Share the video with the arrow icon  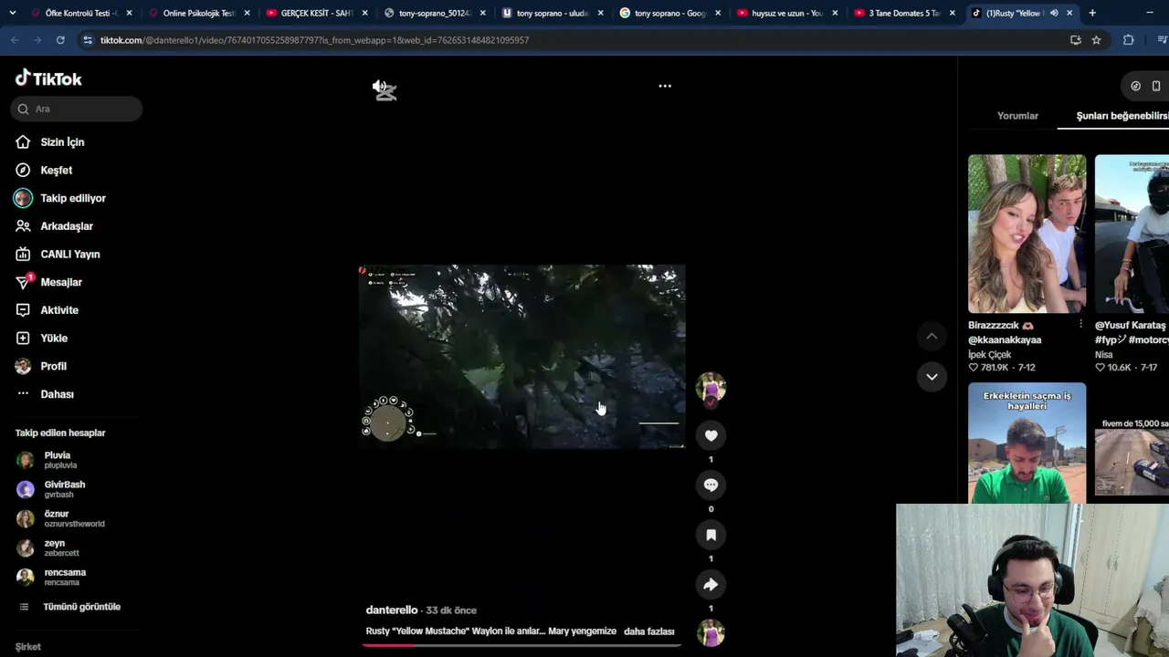711,585
